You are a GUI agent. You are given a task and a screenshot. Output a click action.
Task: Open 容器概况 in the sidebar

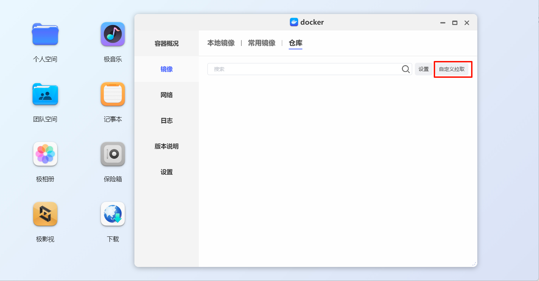pyautogui.click(x=166, y=44)
